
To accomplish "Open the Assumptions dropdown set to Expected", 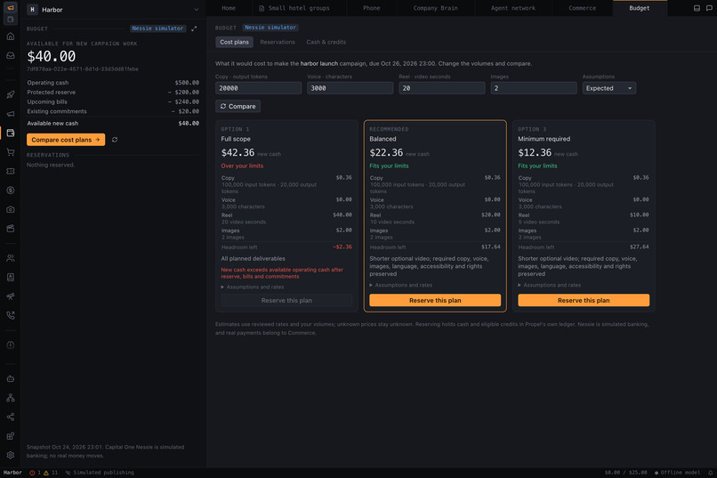I will (608, 88).
